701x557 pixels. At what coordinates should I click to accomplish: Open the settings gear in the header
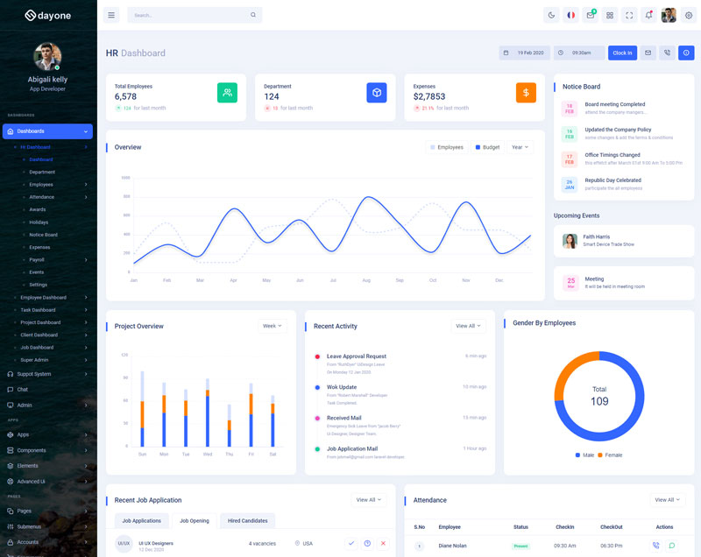click(688, 15)
